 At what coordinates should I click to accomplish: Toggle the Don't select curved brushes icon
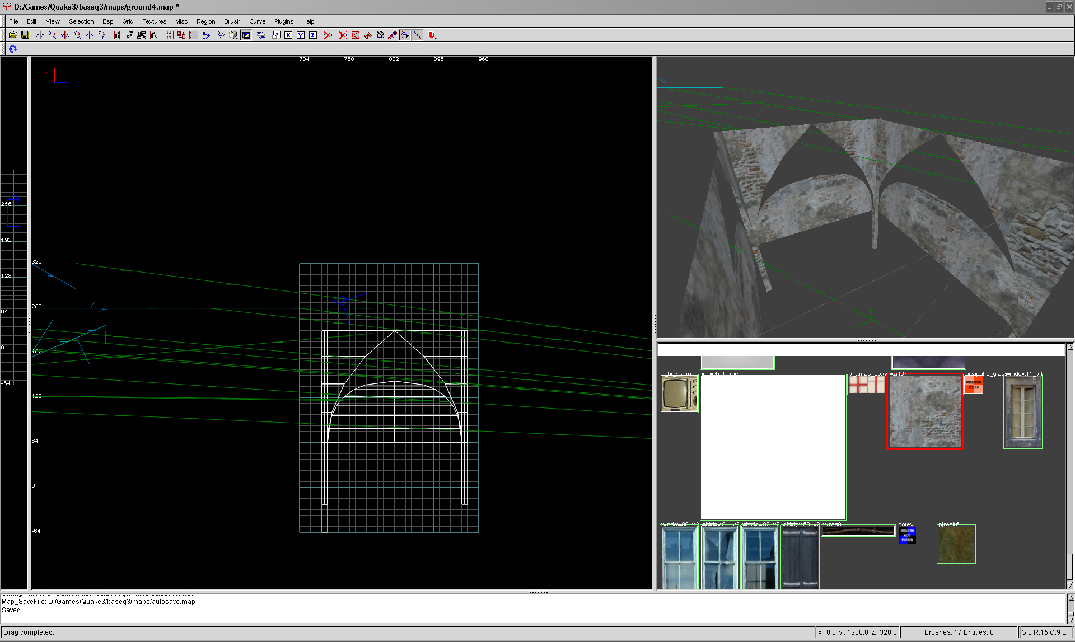click(x=343, y=35)
